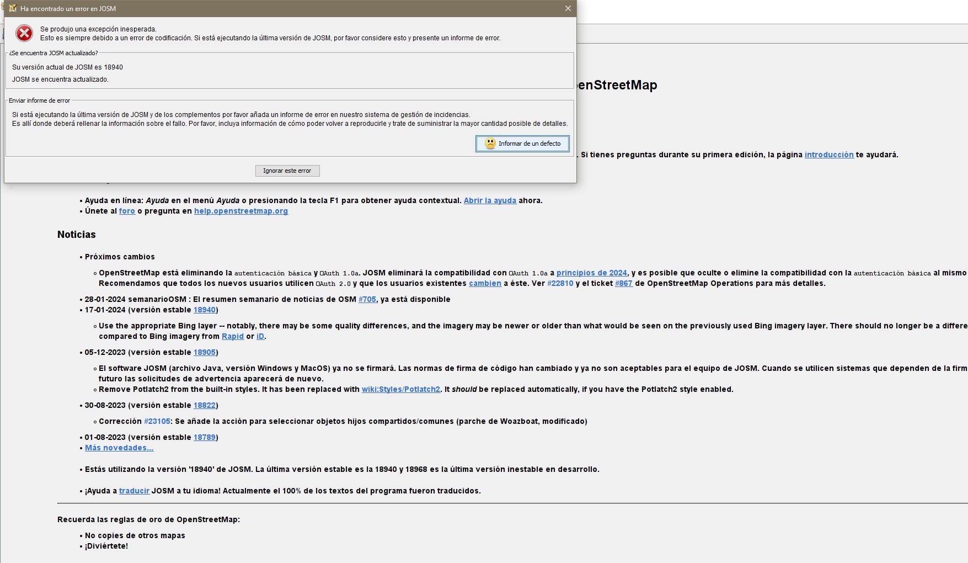The image size is (968, 563).
Task: Click "Recuerda las reglas de oro de OpenStreetMap:" text
Action: point(148,519)
